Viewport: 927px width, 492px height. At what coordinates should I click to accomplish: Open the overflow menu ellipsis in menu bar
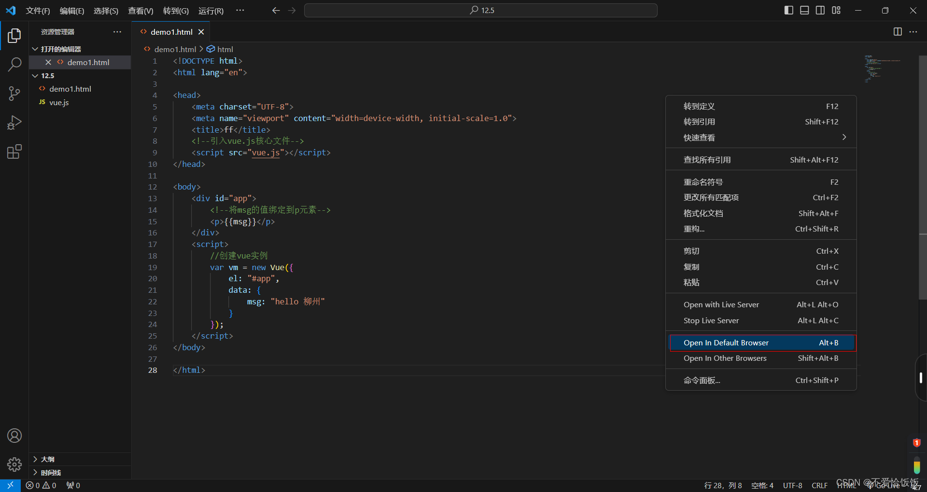(x=240, y=10)
